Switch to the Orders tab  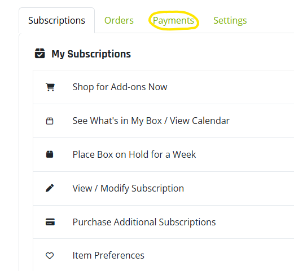(119, 20)
